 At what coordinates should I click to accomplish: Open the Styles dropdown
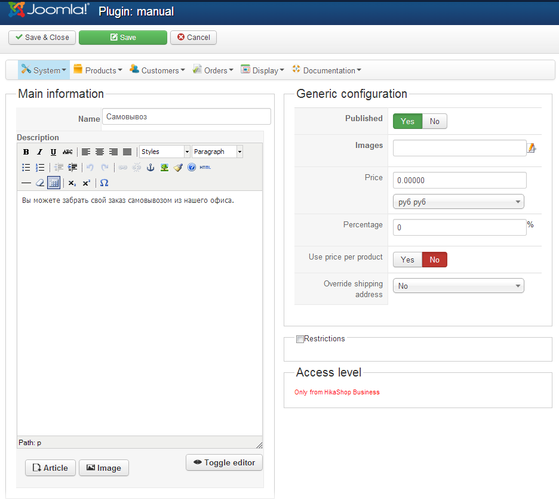(164, 152)
